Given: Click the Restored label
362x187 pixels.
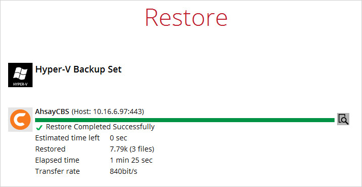Looking at the screenshot, I should pos(50,149).
